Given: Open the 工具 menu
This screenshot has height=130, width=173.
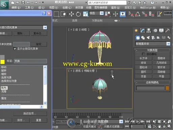Looking at the screenshot, I should point(29,7).
